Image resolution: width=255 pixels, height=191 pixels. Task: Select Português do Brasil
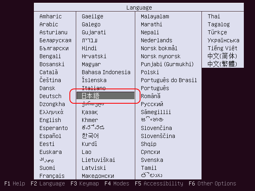click(x=169, y=80)
